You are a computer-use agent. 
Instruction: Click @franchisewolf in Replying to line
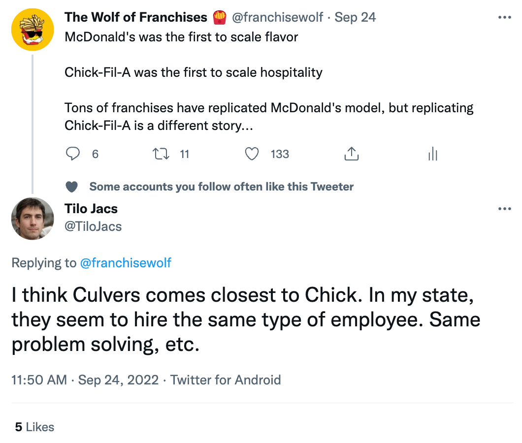pos(126,263)
